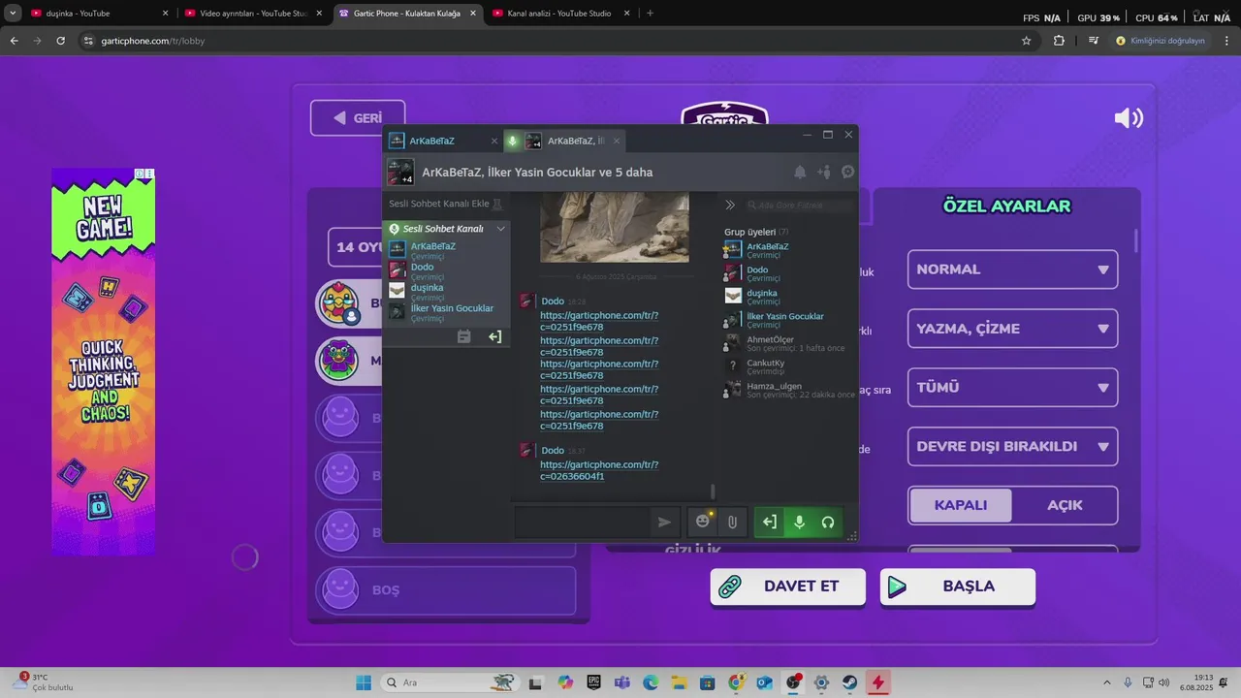Select CankutKy in group members list
The image size is (1241, 698).
tap(789, 366)
